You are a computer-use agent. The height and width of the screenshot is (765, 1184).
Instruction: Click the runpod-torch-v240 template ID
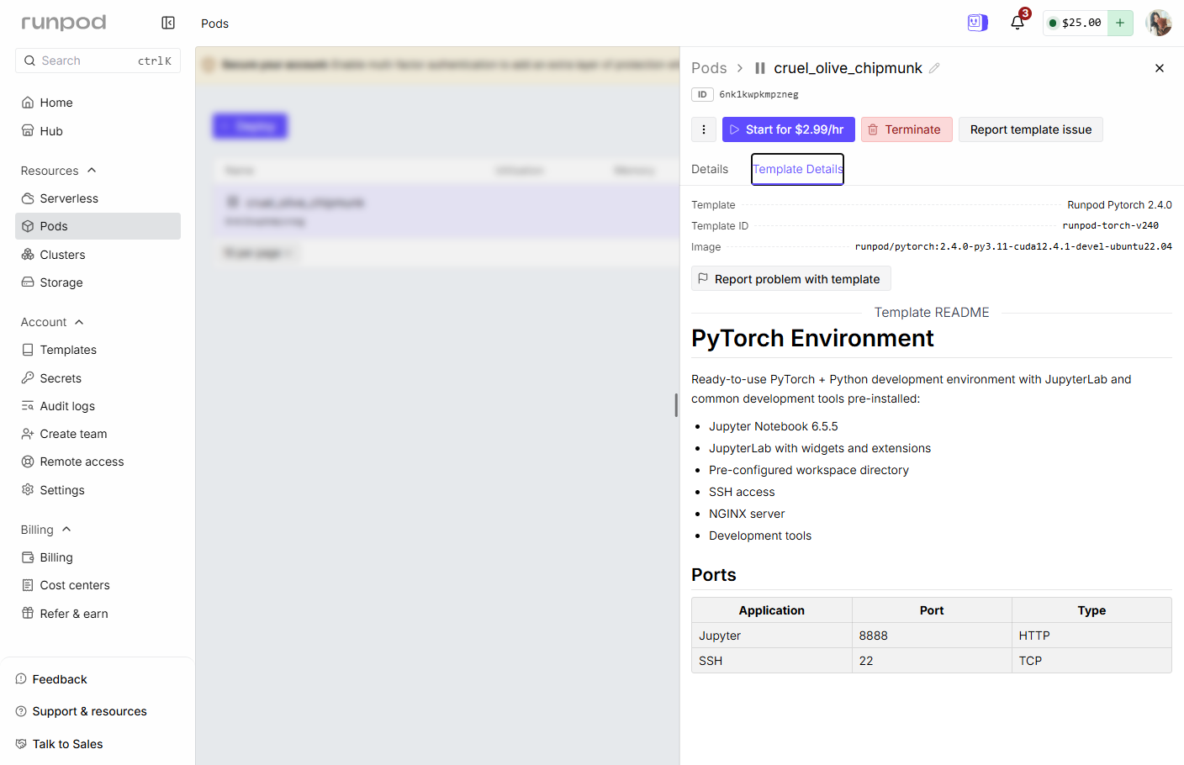pyautogui.click(x=1110, y=225)
